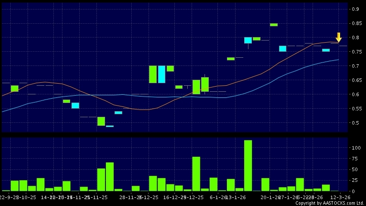The image size is (366, 206).
Task: Click the 0.6 price axis label
Action: pos(355,94)
